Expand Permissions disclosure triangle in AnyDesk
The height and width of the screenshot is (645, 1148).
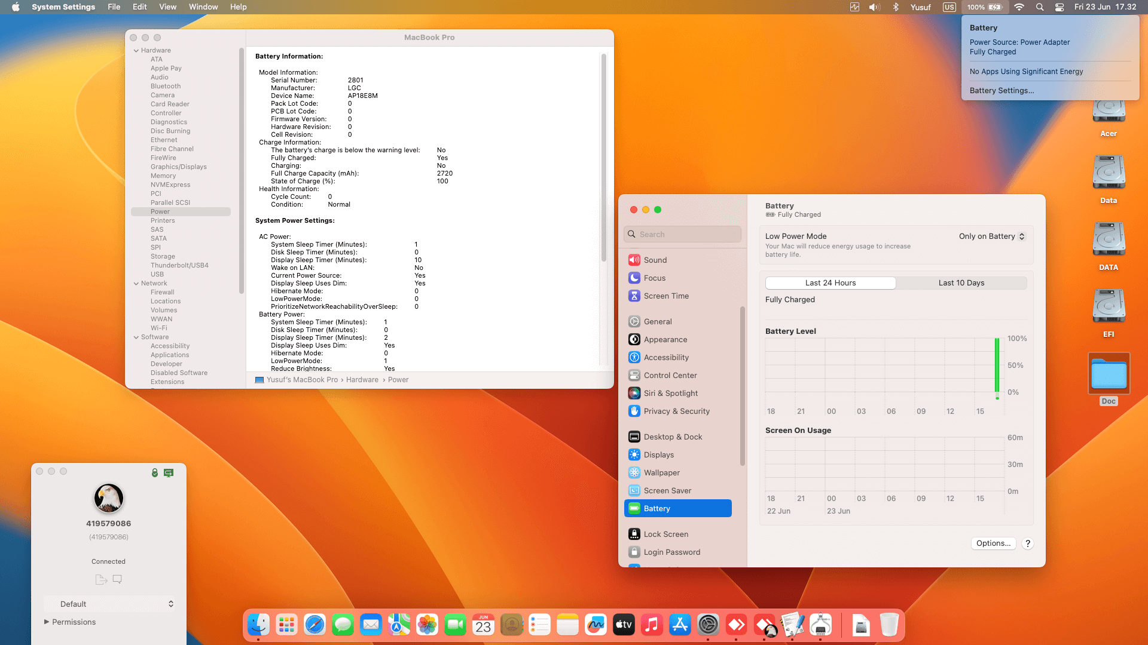[x=47, y=622]
